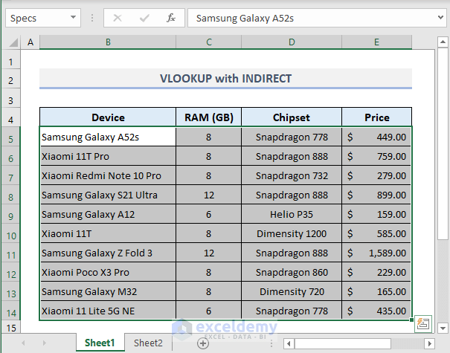
Task: Click the Device header cell
Action: coord(108,117)
